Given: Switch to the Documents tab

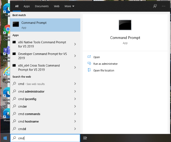Looking at the screenshot, I should (42, 6).
